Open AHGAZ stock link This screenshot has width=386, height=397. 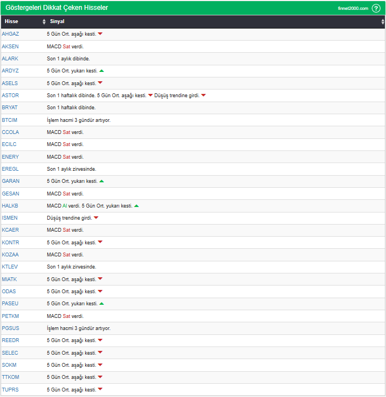pyautogui.click(x=10, y=34)
